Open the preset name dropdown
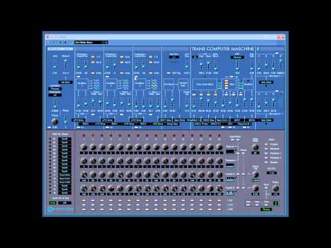 tap(91, 43)
